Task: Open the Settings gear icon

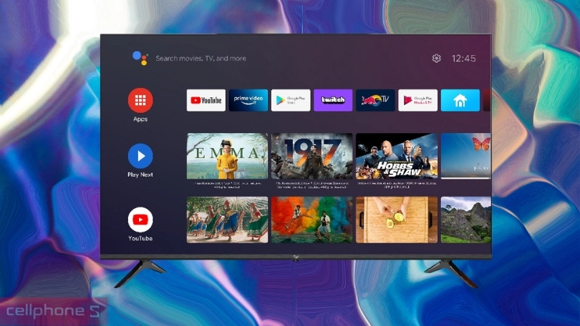Action: coord(436,59)
